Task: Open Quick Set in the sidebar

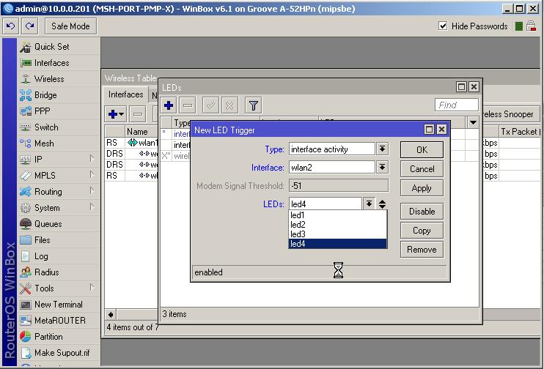Action: (52, 47)
